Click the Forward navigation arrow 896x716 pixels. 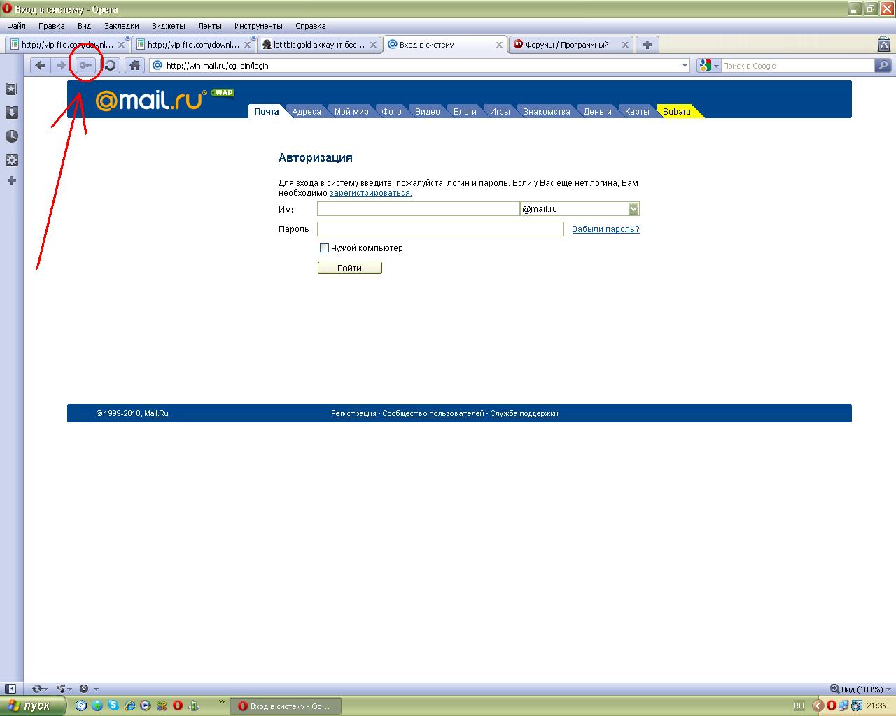pyautogui.click(x=61, y=65)
